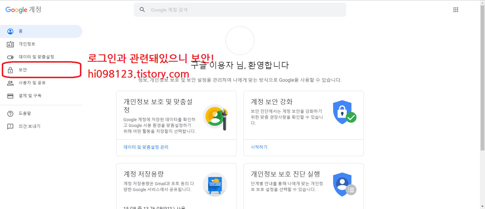Click the search magnifier icon
The height and width of the screenshot is (209, 485).
142,10
